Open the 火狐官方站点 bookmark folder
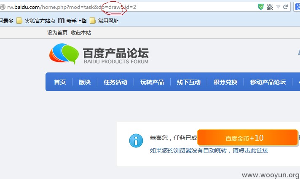The width and height of the screenshot is (300, 179). pos(36,21)
